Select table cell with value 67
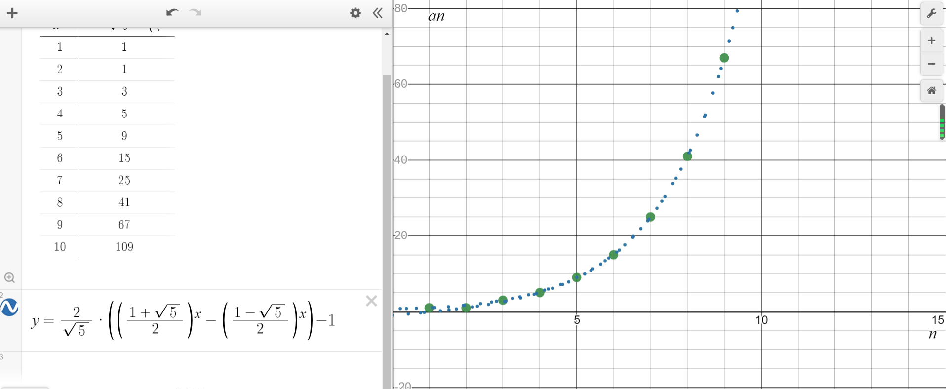Screen dimensions: 946x389 pos(124,225)
